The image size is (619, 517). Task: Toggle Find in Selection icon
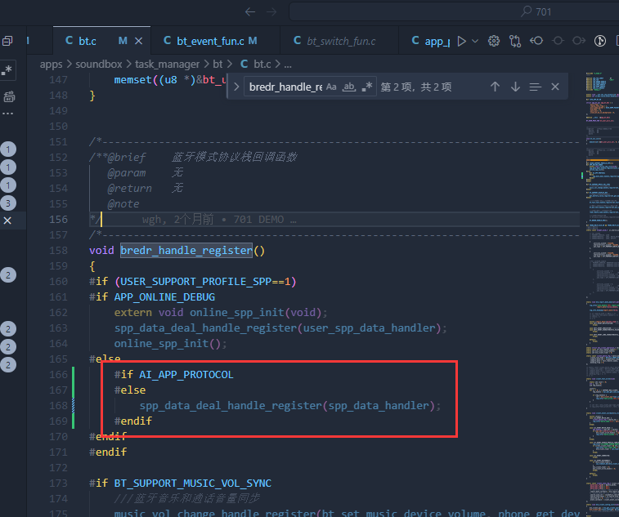coord(536,87)
